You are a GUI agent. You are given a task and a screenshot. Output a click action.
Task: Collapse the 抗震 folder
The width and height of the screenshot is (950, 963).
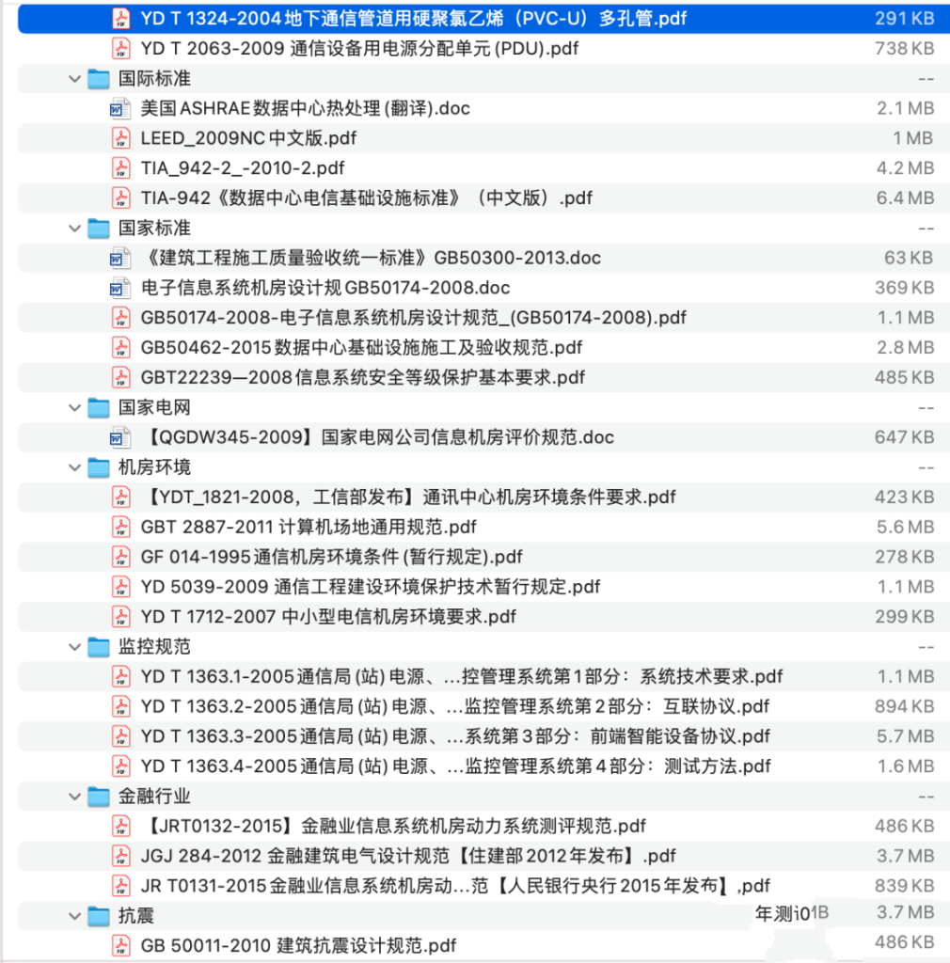click(x=73, y=916)
